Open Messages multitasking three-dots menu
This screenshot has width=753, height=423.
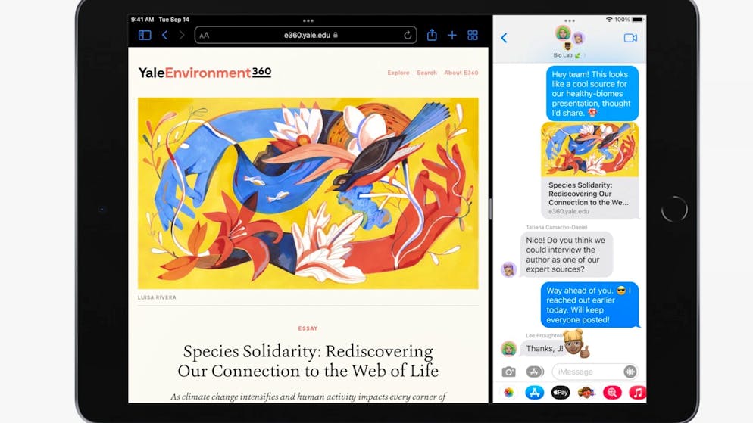click(570, 20)
